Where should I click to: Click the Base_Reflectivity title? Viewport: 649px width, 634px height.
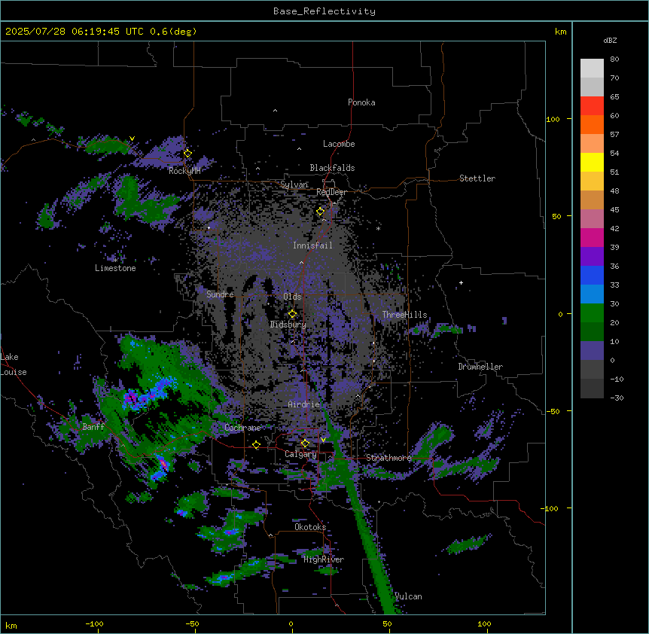point(324,11)
